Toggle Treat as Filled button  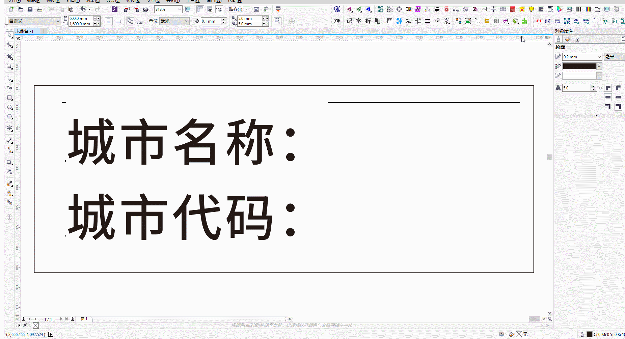coord(277,21)
